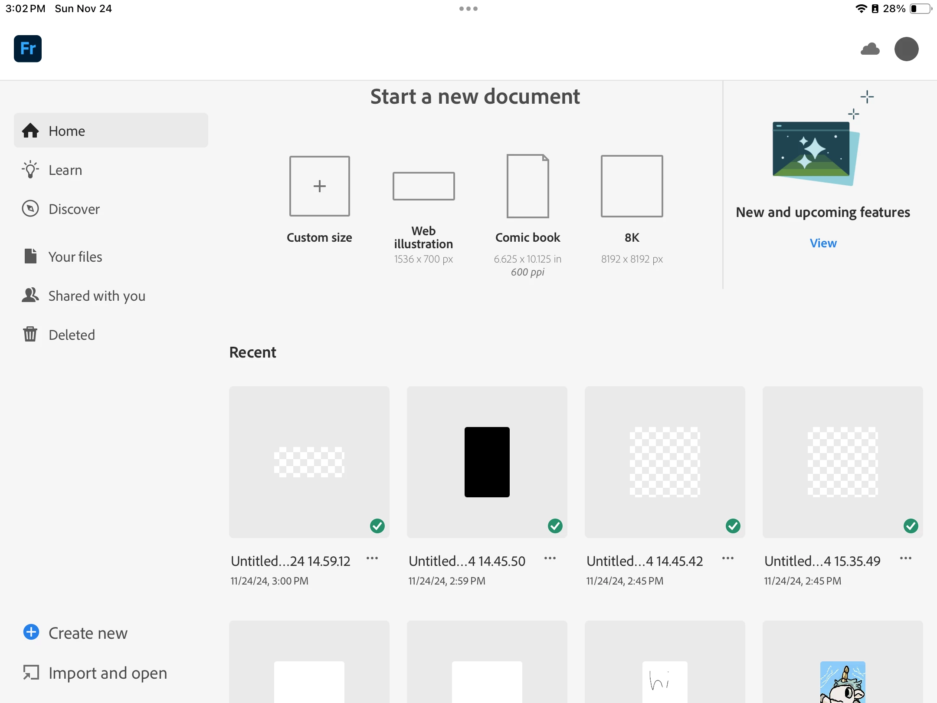Click the Custom size plus icon

tap(320, 186)
